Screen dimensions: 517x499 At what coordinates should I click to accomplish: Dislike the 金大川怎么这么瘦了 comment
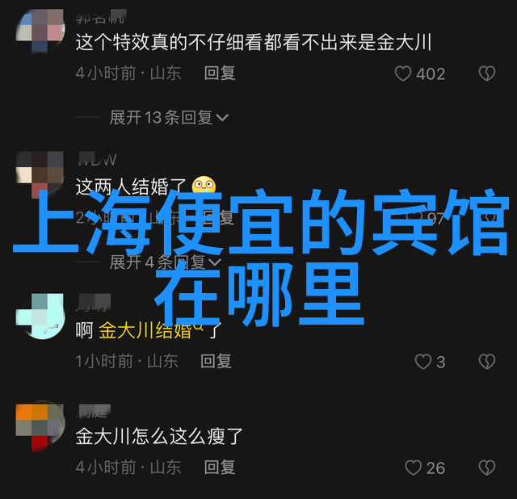point(487,468)
